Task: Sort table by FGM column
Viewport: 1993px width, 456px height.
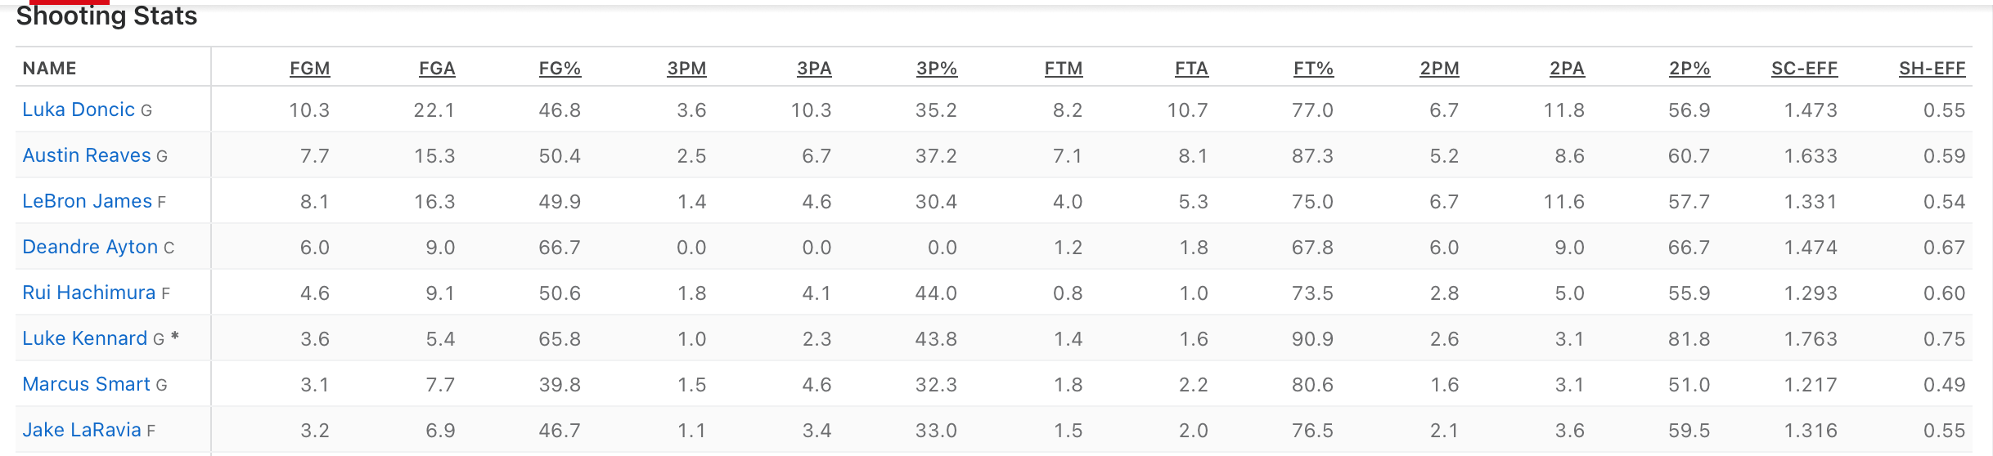Action: pyautogui.click(x=309, y=69)
